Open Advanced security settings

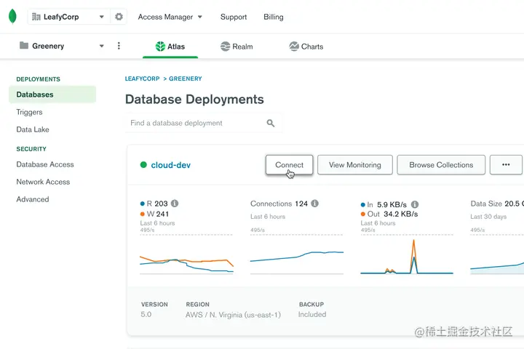click(x=33, y=199)
